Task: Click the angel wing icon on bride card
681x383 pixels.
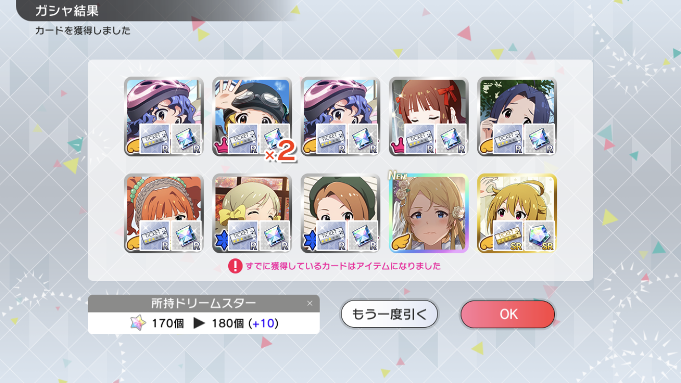Action: [400, 245]
